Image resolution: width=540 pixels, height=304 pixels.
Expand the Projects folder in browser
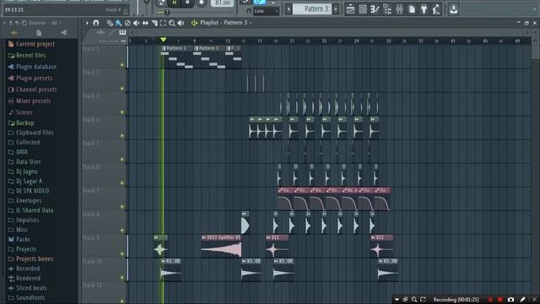(x=22, y=249)
